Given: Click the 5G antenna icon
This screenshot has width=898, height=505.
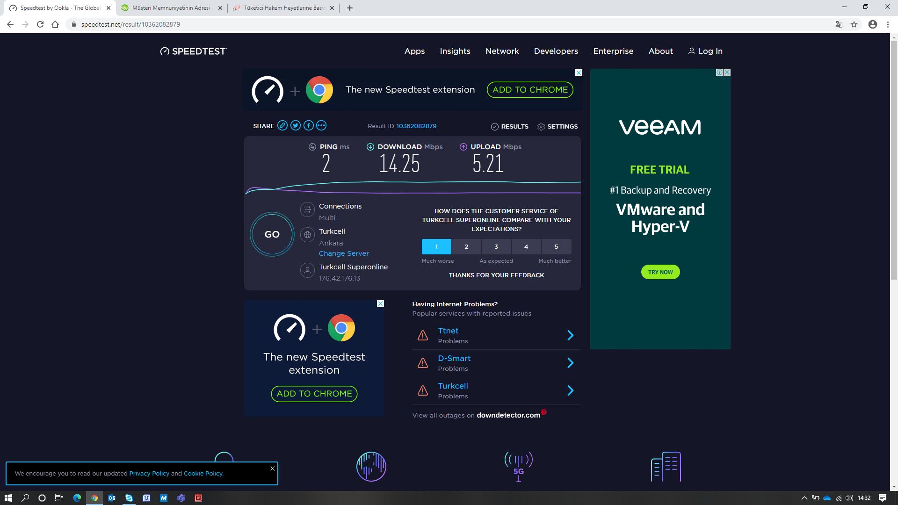Looking at the screenshot, I should tap(519, 466).
